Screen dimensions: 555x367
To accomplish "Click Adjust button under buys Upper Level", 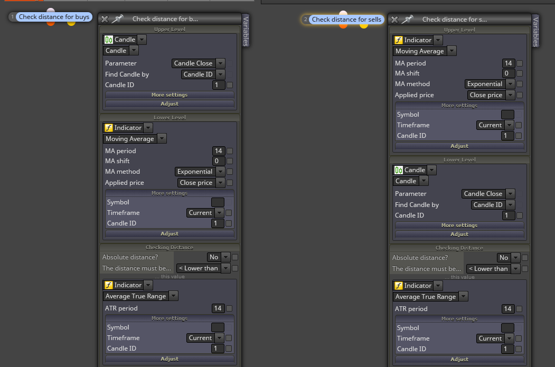I will click(170, 103).
